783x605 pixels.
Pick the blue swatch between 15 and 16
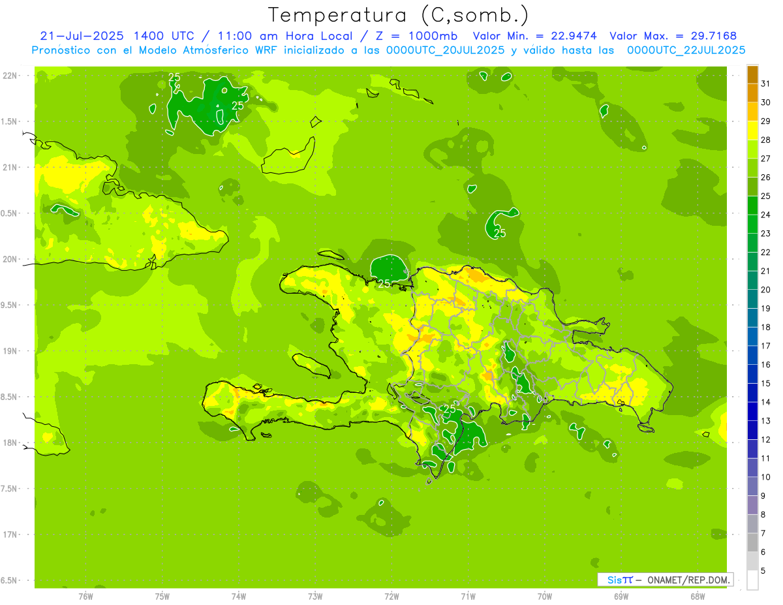pyautogui.click(x=752, y=374)
